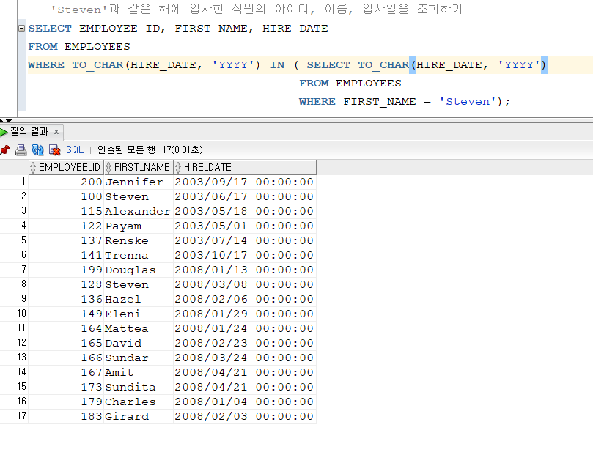Select the 질의 결과 tab
This screenshot has height=455, width=593.
click(29, 131)
